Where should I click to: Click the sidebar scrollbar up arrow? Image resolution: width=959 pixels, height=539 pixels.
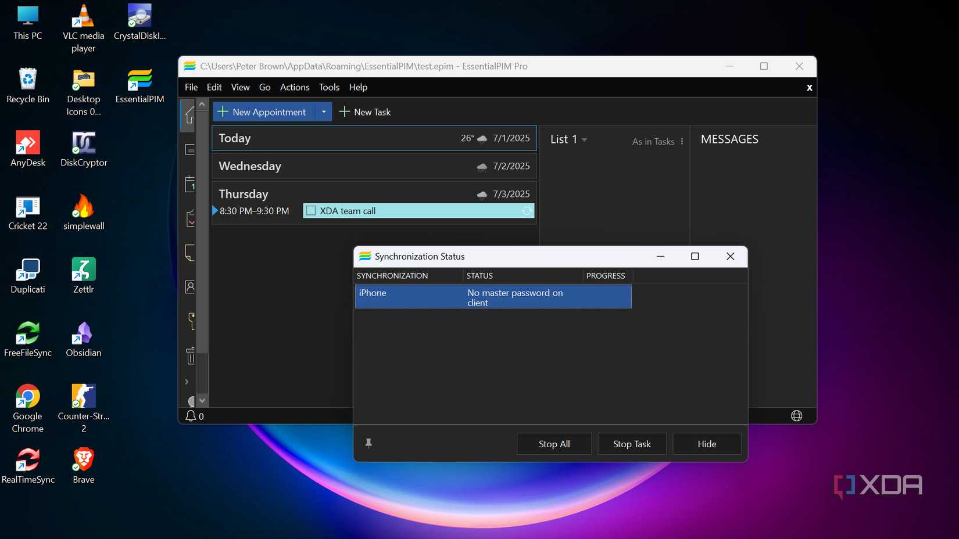tap(202, 105)
